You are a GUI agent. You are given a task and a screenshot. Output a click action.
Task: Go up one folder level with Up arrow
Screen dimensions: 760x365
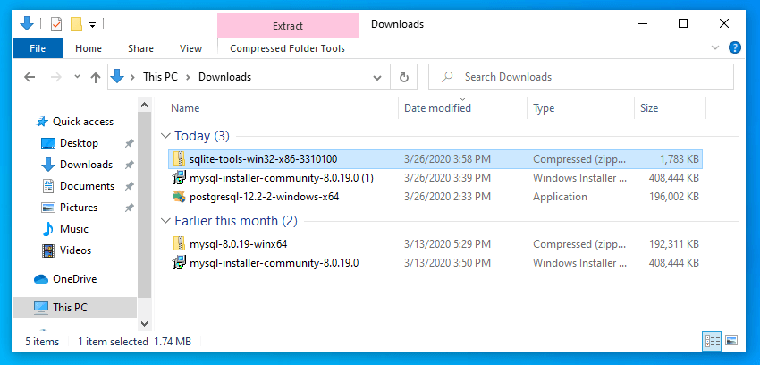pyautogui.click(x=96, y=77)
